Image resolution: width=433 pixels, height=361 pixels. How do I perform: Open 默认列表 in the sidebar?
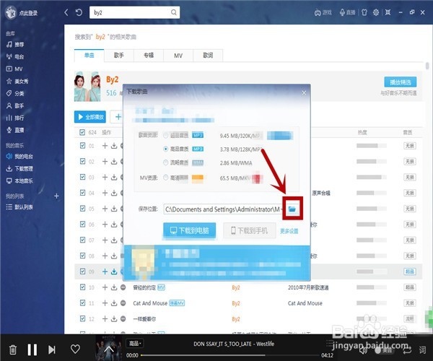(19, 207)
